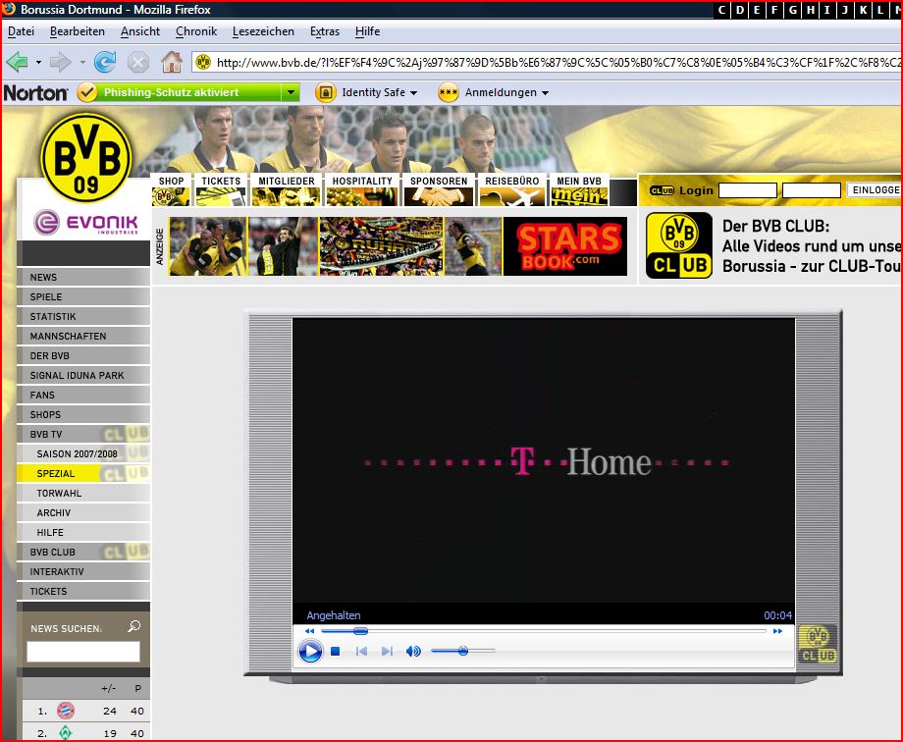Open the SHOP tab
Screen dimensions: 903x742
click(x=171, y=189)
